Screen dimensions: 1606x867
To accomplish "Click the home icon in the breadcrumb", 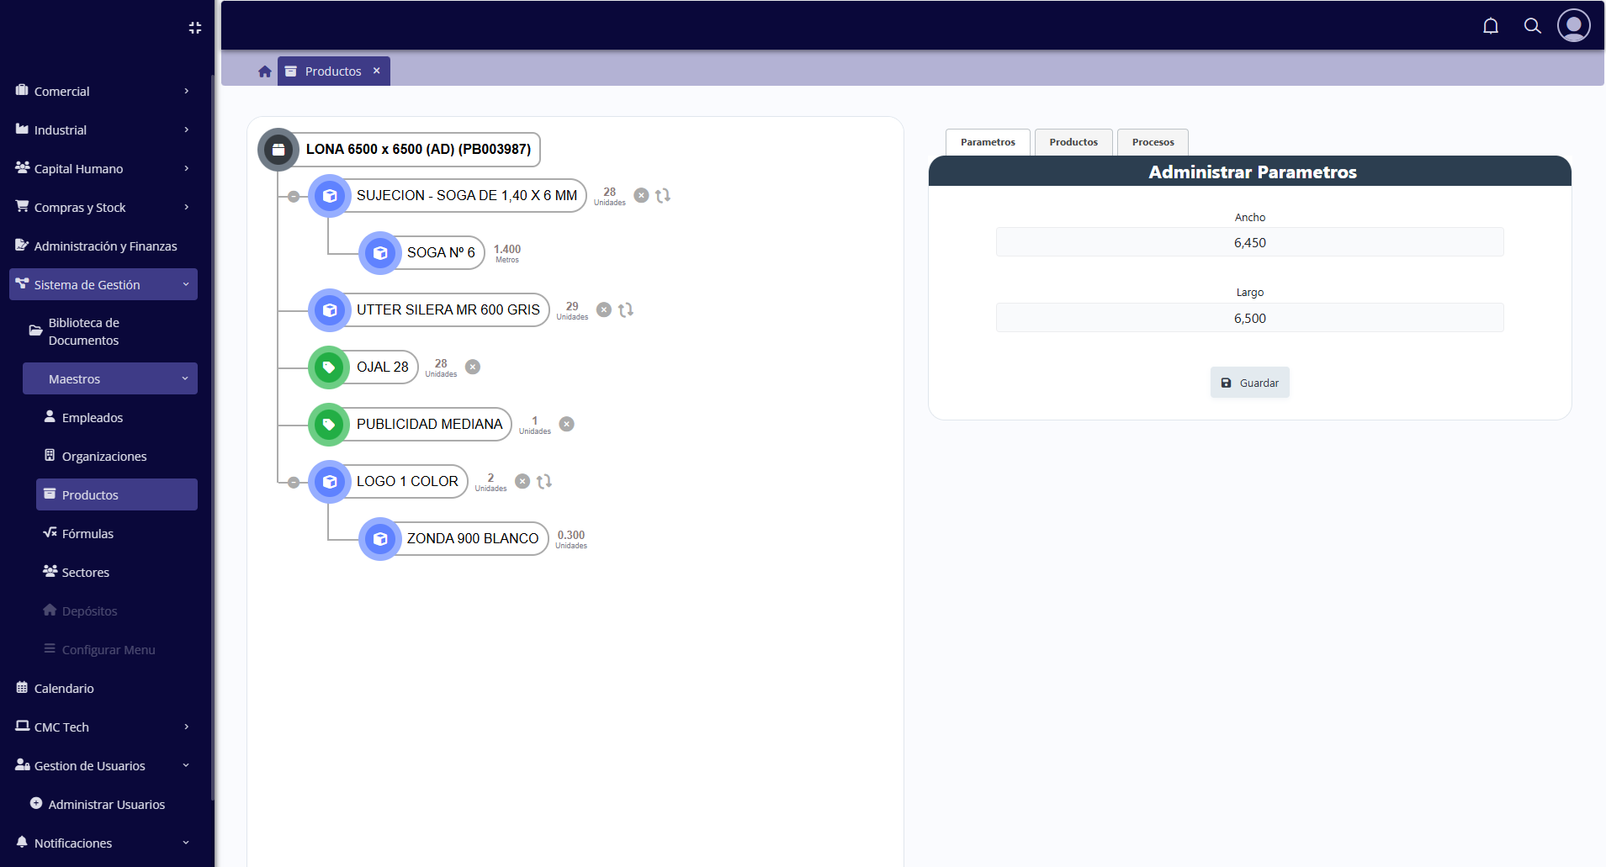I will click(264, 71).
